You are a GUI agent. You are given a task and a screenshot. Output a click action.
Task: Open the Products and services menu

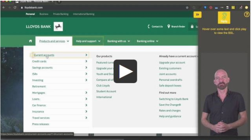tap(54, 41)
